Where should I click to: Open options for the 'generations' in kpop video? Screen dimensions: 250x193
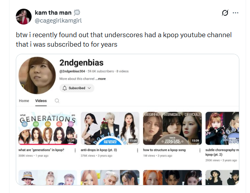click(x=75, y=150)
